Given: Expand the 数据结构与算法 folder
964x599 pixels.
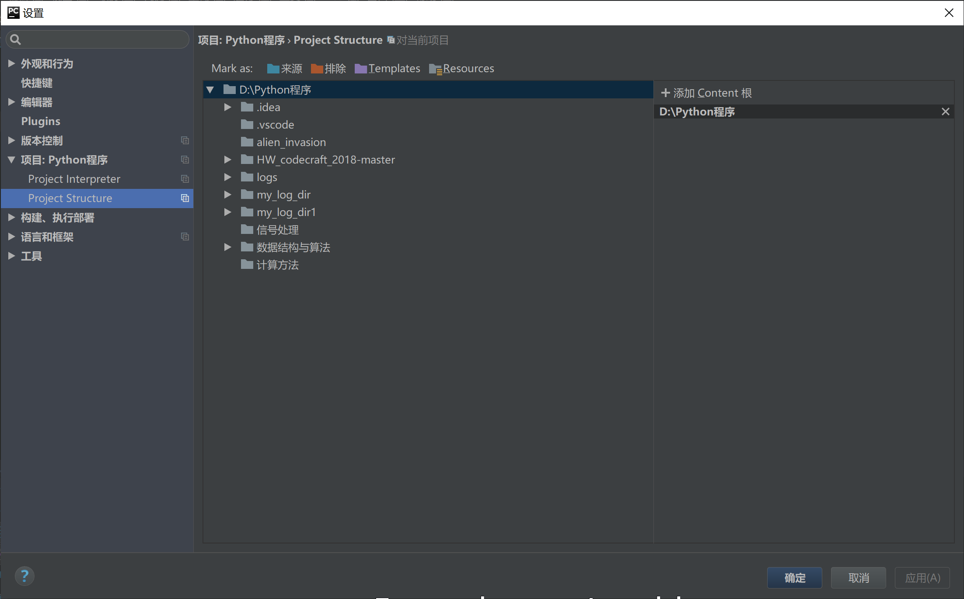Looking at the screenshot, I should [x=227, y=247].
